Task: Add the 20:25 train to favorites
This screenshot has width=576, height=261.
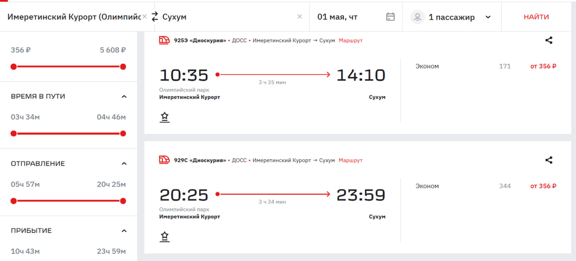Action: pyautogui.click(x=165, y=237)
